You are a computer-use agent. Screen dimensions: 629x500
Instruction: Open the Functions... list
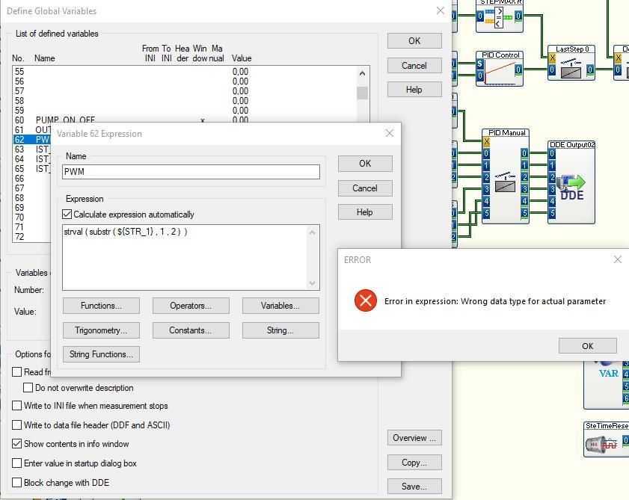(x=101, y=306)
